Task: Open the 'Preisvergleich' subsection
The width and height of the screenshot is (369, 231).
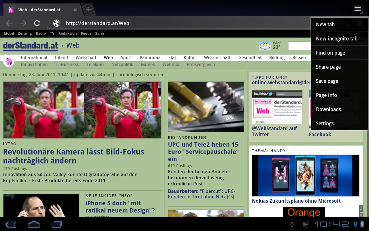Action: pyautogui.click(x=201, y=65)
